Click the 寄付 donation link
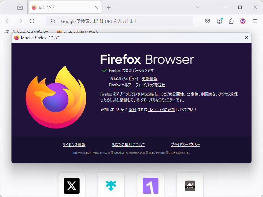 click(x=132, y=109)
